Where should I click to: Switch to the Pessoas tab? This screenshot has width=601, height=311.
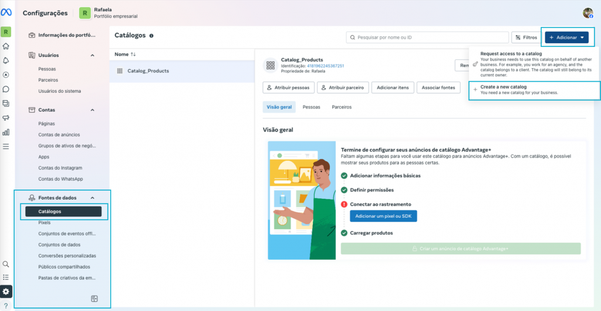coord(311,107)
